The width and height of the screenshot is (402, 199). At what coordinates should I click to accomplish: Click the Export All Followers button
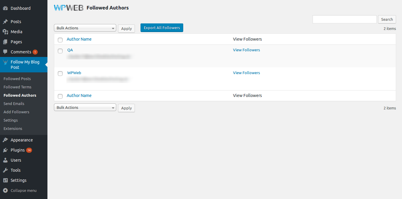tap(162, 28)
